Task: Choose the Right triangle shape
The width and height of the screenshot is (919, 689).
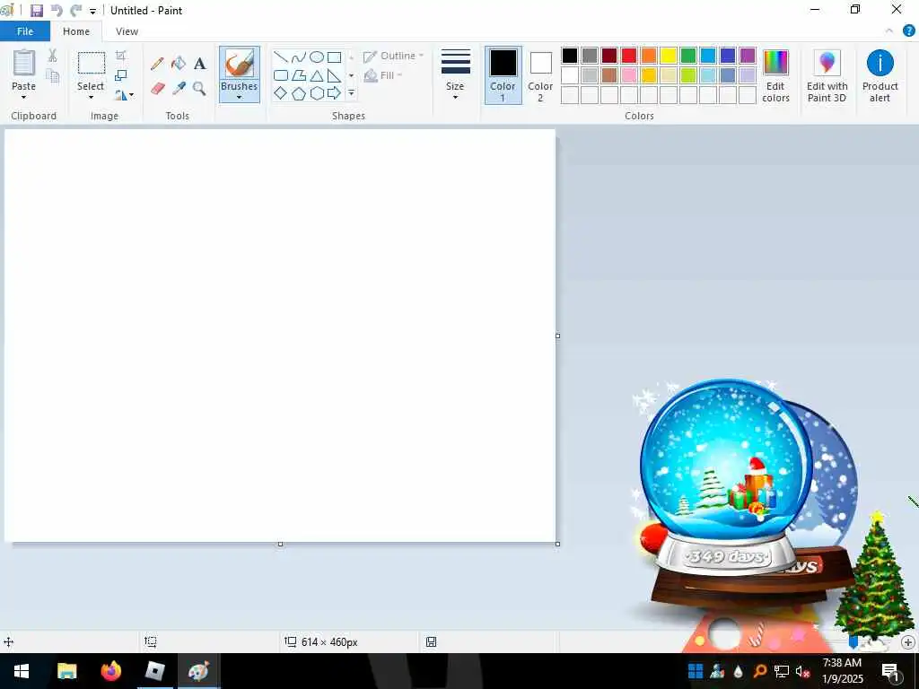Action: (x=334, y=75)
